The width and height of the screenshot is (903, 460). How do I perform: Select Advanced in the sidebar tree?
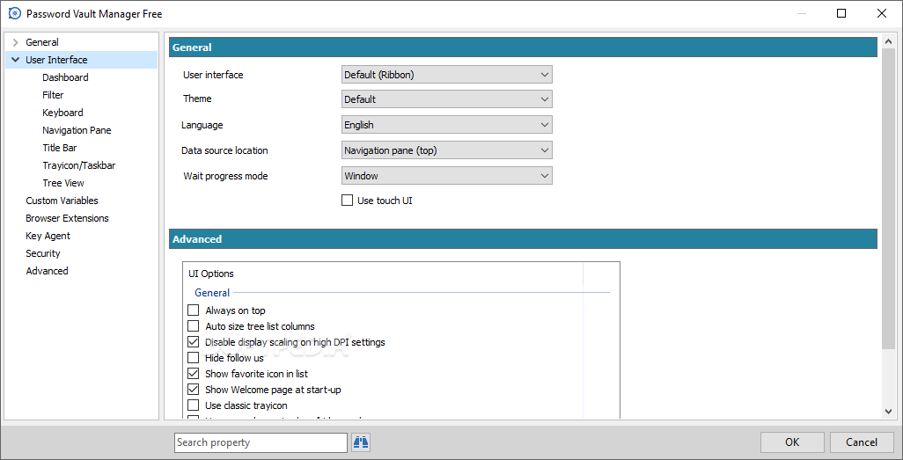tap(47, 271)
